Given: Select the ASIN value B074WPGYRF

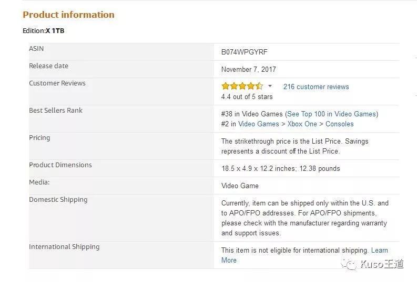Looking at the screenshot, I should point(245,52).
